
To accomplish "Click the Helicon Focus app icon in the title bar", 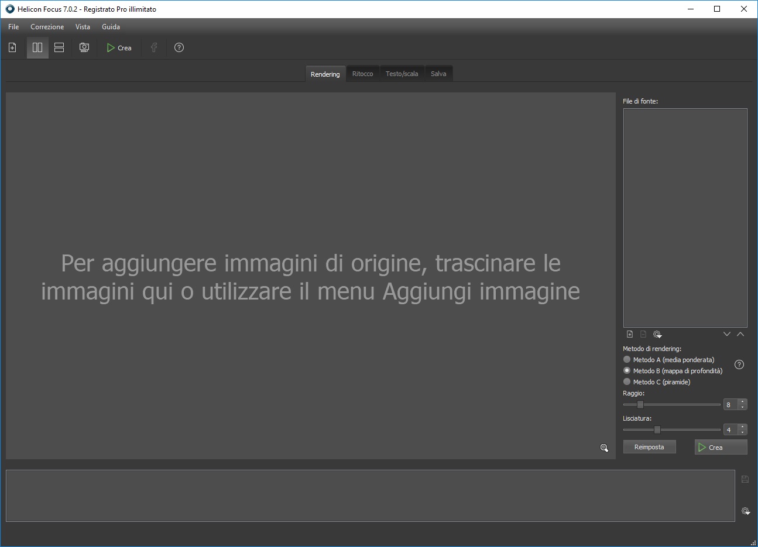I will tap(10, 9).
